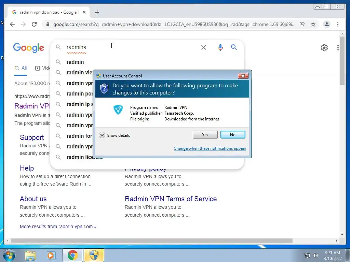Submit search with blue magnifier icon

pos(234,47)
